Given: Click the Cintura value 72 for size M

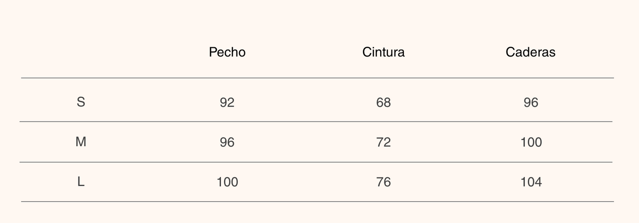Looking at the screenshot, I should [383, 142].
